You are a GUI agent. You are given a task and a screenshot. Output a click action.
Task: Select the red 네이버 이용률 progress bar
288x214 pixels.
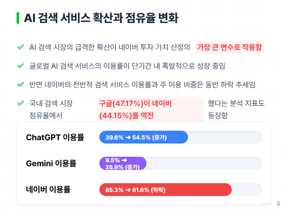[166, 190]
